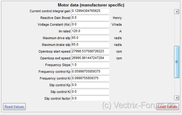Click into the Voltage Constant (Ke) field
This screenshot has height=115, width=182.
coord(90,24)
